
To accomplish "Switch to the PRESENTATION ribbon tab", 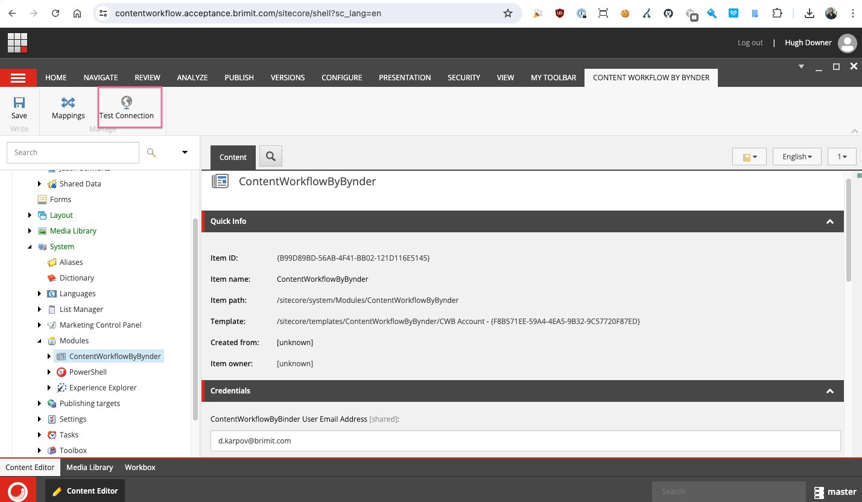I will click(x=405, y=78).
